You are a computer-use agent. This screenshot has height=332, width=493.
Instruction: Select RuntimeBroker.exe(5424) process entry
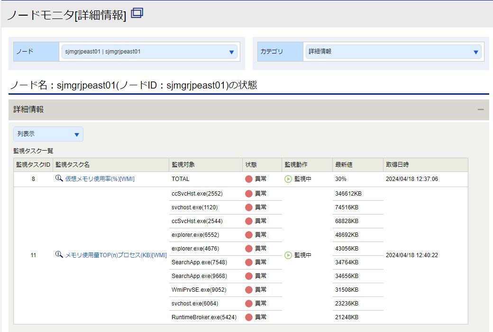click(x=204, y=317)
